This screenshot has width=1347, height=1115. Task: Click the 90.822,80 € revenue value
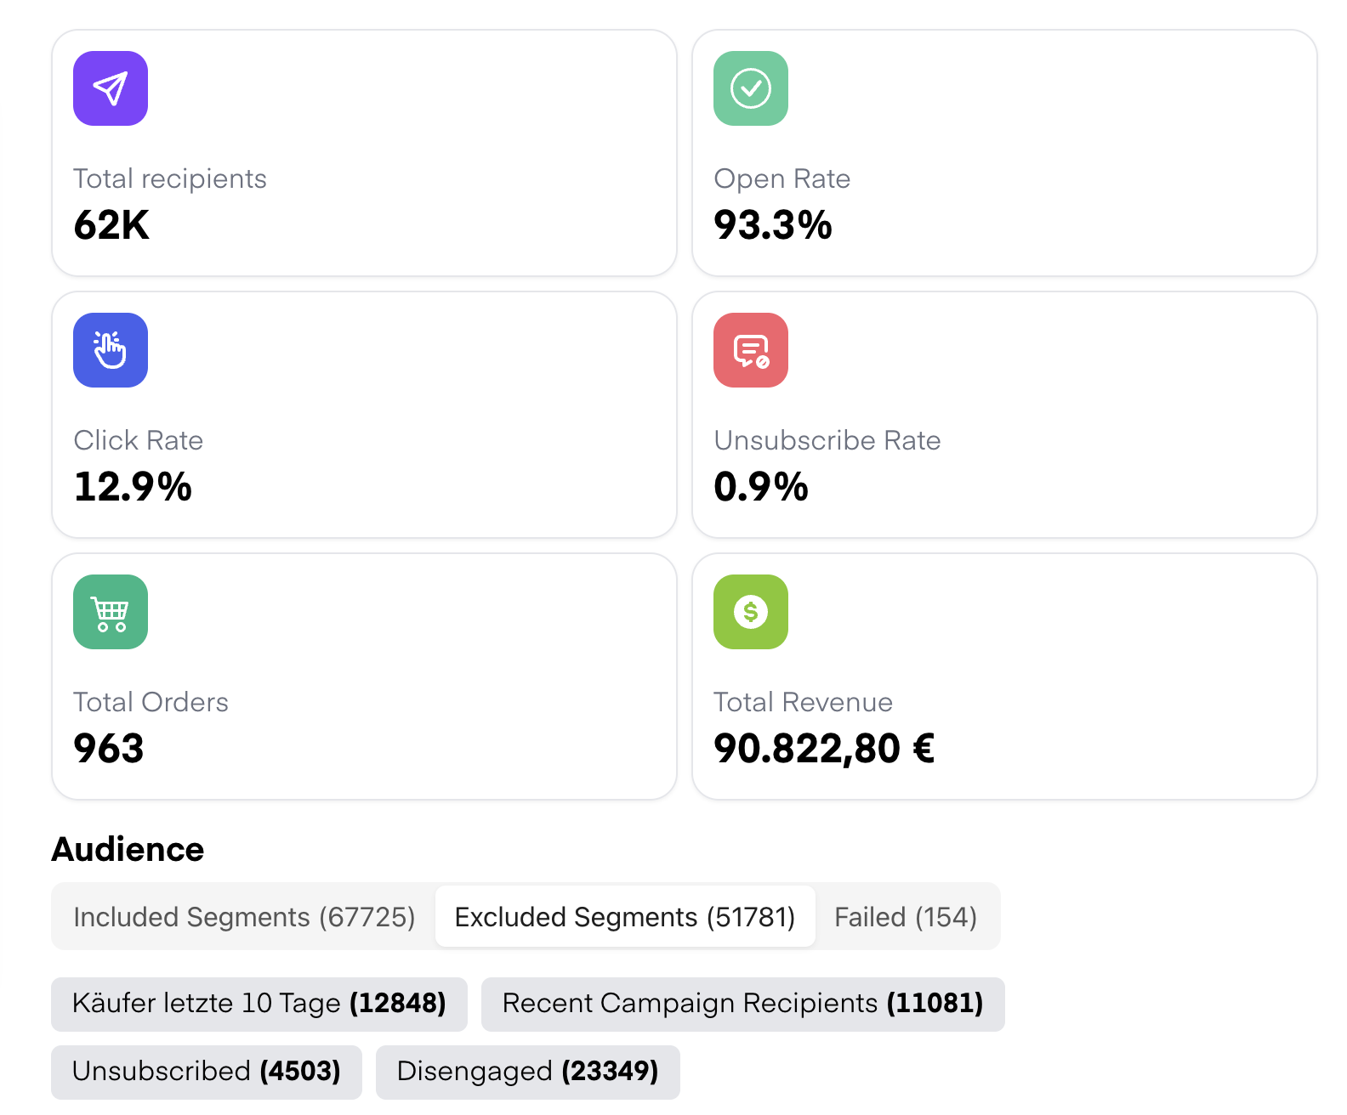(823, 749)
